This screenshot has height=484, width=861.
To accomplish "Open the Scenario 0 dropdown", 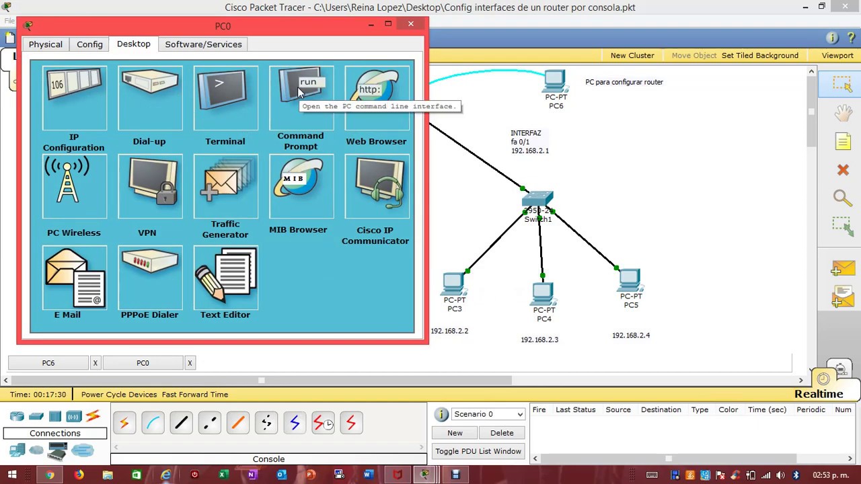I will point(488,414).
